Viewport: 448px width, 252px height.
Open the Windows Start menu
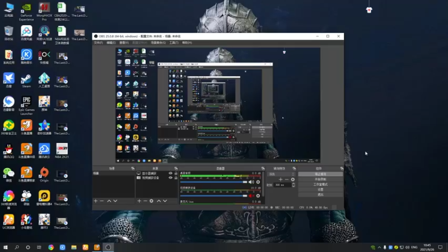point(6,247)
